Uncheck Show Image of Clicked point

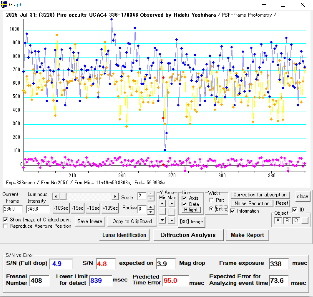pyautogui.click(x=5, y=220)
